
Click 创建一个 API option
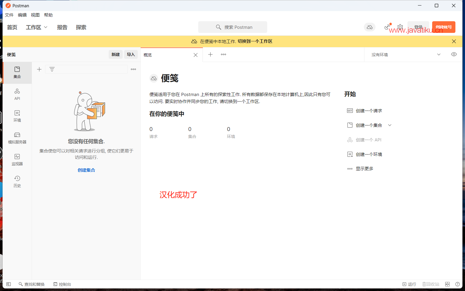pyautogui.click(x=364, y=140)
